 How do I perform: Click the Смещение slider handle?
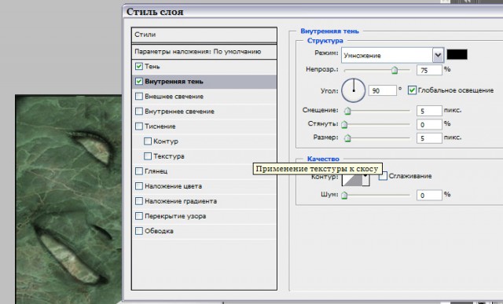347,111
